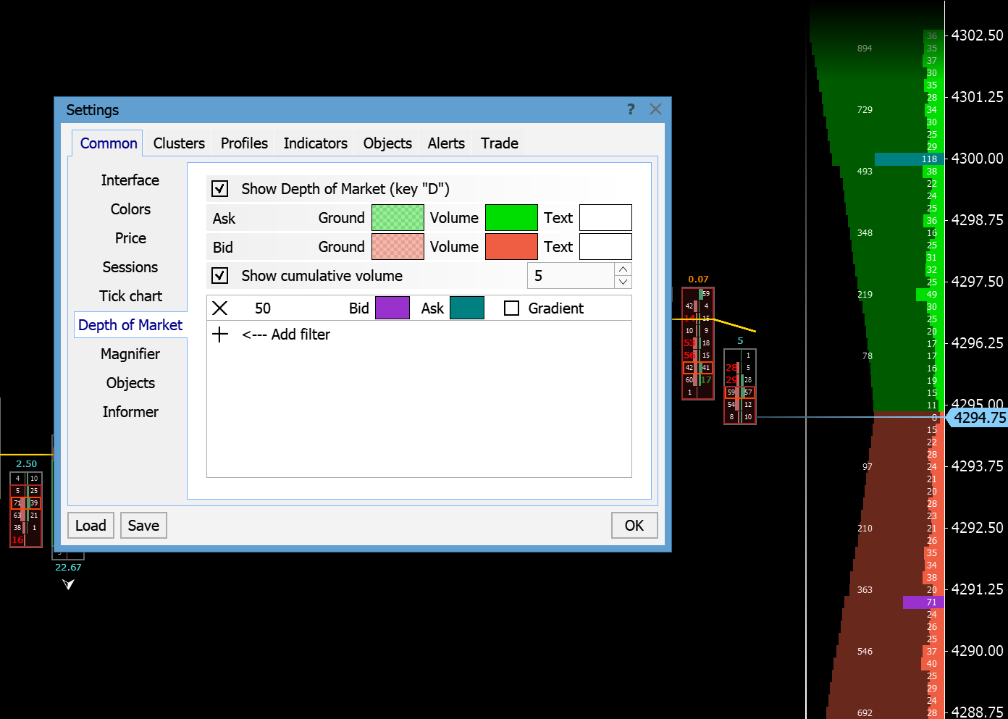The height and width of the screenshot is (719, 1008).
Task: Click the Save button
Action: tap(143, 526)
